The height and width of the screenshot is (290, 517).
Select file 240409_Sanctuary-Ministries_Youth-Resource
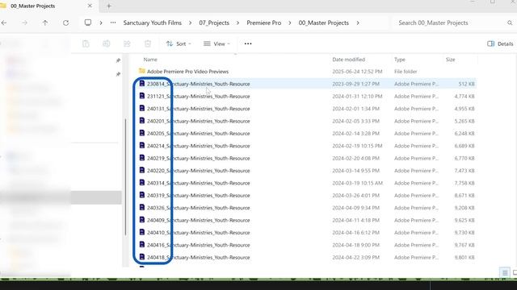tap(198, 220)
